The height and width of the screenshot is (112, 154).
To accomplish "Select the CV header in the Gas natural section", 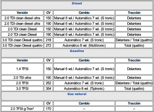I will click(x=48, y=103).
